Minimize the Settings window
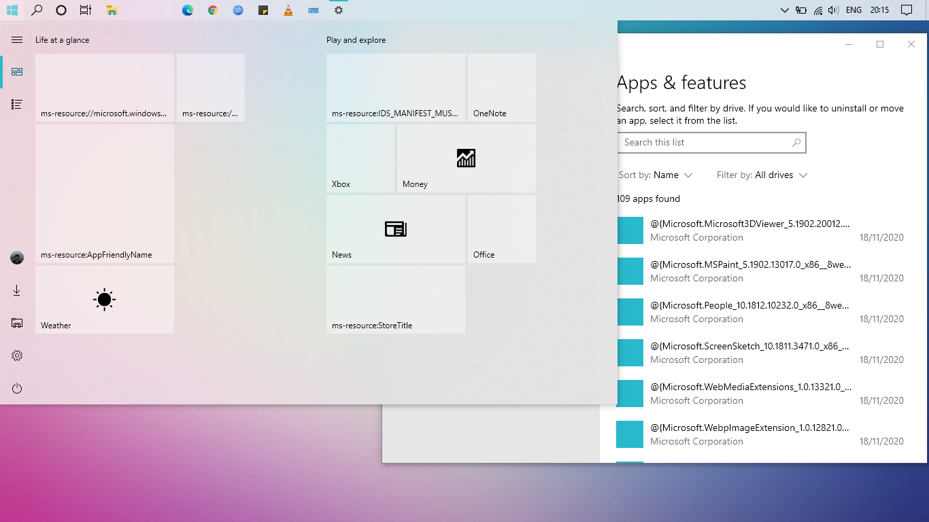 (x=849, y=44)
